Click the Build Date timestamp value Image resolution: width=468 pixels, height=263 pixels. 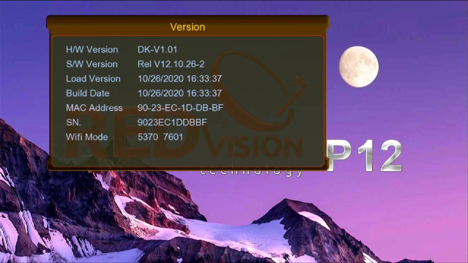pos(180,94)
